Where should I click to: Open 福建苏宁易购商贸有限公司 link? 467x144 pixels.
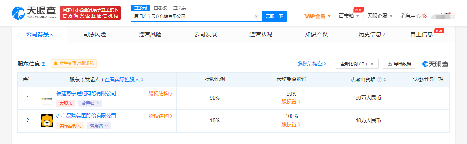86,94
